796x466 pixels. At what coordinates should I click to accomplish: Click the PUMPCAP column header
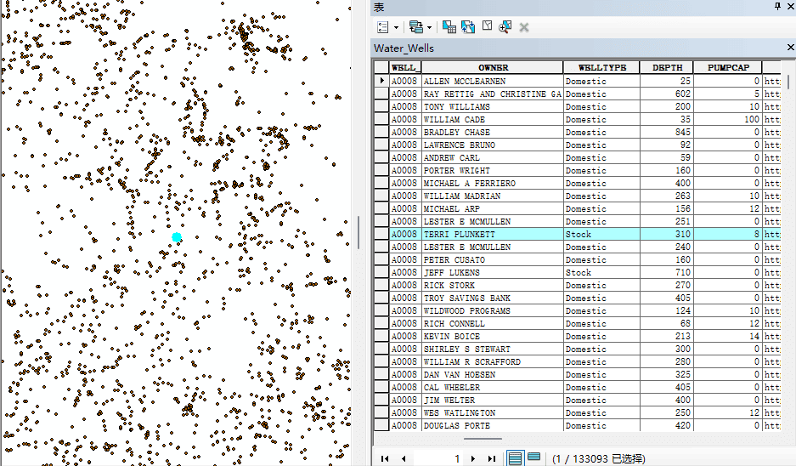click(728, 67)
